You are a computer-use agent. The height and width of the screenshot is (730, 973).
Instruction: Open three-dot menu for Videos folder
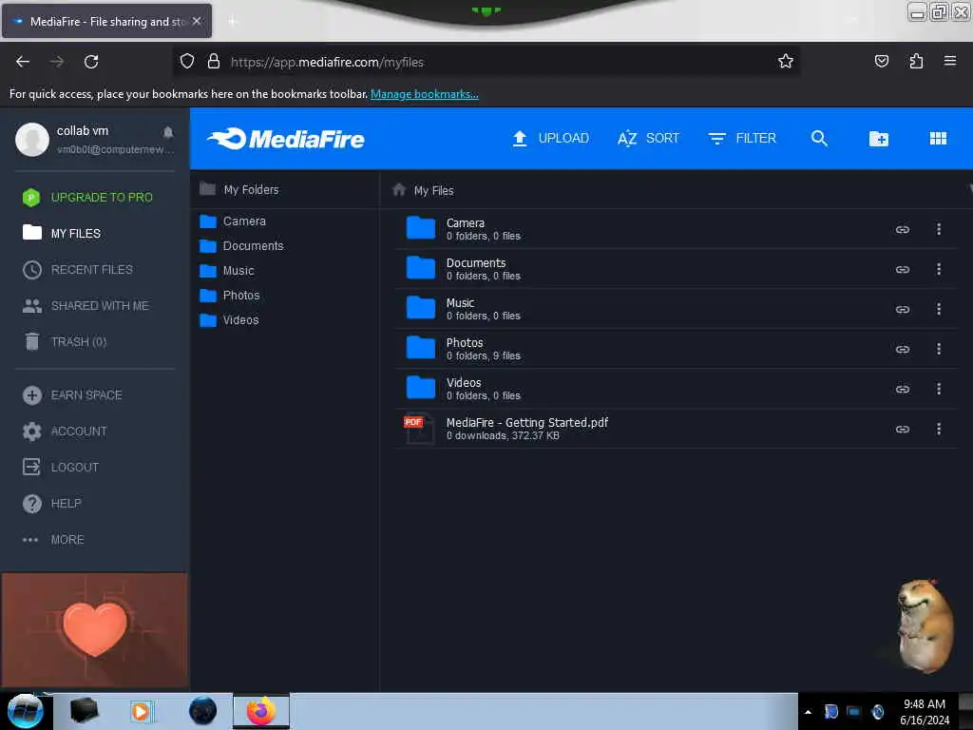click(x=938, y=389)
